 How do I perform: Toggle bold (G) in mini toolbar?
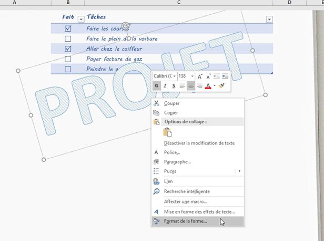[x=157, y=86]
